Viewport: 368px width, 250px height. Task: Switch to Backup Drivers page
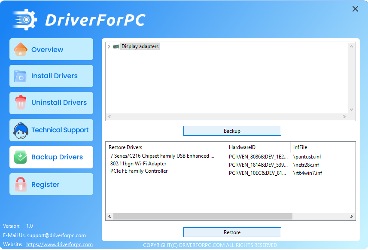[51, 157]
